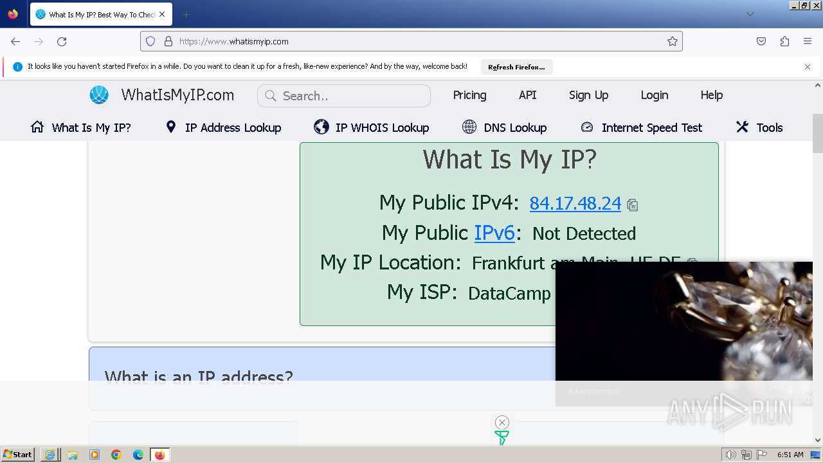This screenshot has height=463, width=823.
Task: Reload the current page
Action: [x=62, y=41]
